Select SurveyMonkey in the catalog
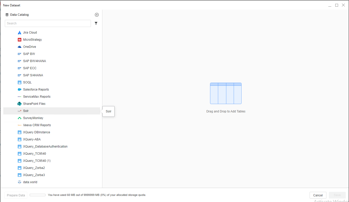Screen dimensions: 349x202 (x=52, y=118)
